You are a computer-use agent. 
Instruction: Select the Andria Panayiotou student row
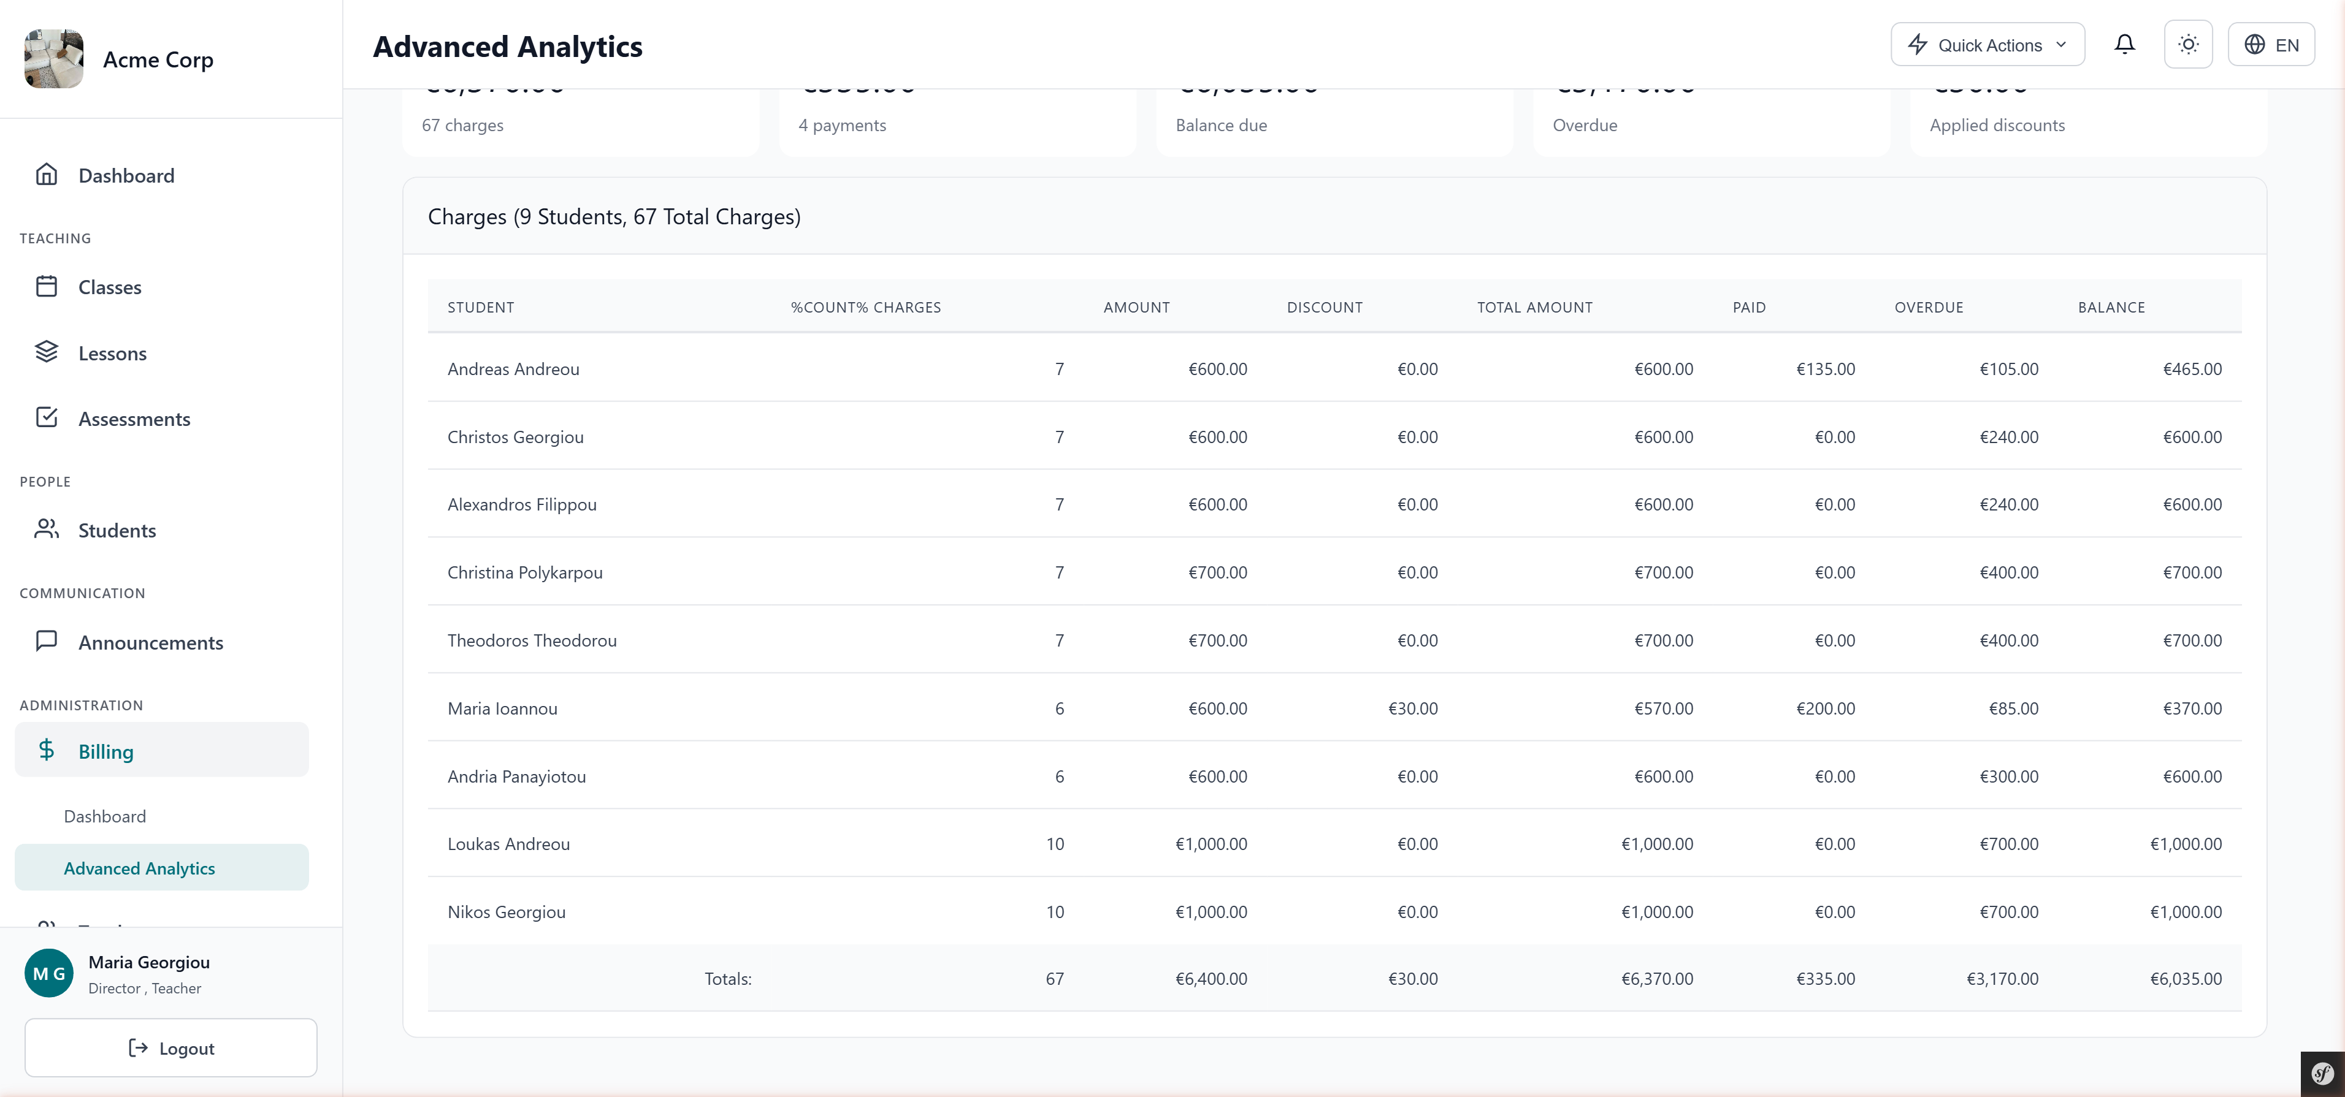tap(1334, 776)
